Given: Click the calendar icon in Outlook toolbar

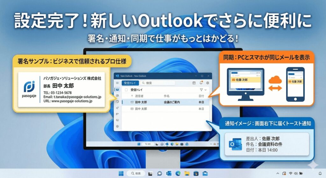Looking at the screenshot, I should click(x=194, y=83).
